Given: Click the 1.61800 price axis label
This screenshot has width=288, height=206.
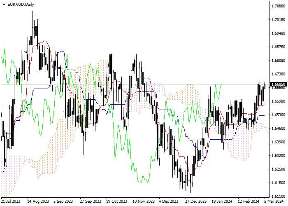Looking at the screenshot, I should (278, 183).
